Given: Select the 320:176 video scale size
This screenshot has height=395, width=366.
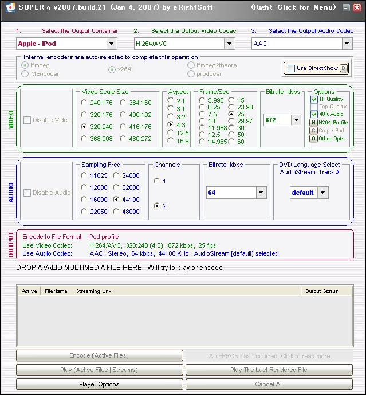Looking at the screenshot, I should coord(84,115).
